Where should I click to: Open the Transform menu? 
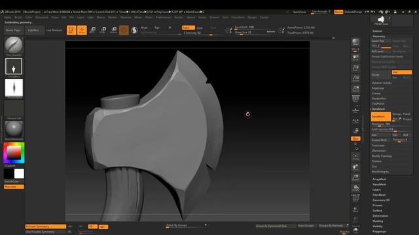pyautogui.click(x=238, y=18)
